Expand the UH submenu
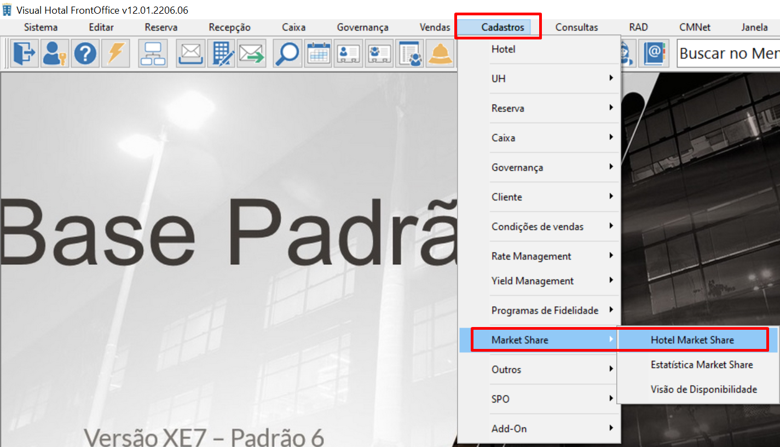This screenshot has height=447, width=780. pos(539,79)
